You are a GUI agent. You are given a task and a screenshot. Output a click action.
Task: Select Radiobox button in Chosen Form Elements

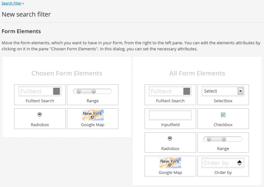[x=40, y=114]
